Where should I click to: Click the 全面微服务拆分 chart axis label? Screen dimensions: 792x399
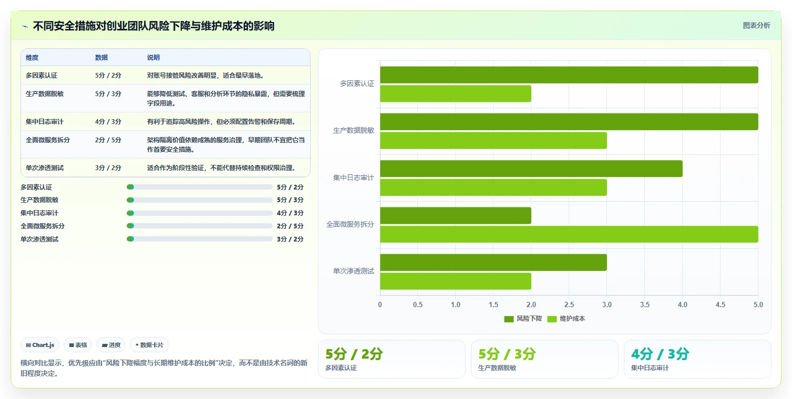(x=350, y=224)
